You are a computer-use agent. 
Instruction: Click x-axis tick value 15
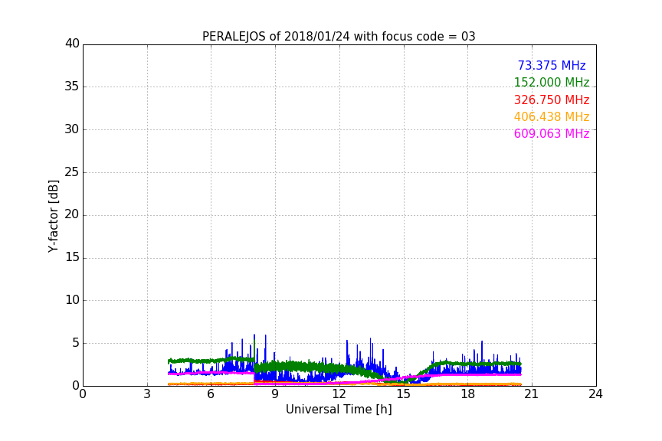[403, 394]
